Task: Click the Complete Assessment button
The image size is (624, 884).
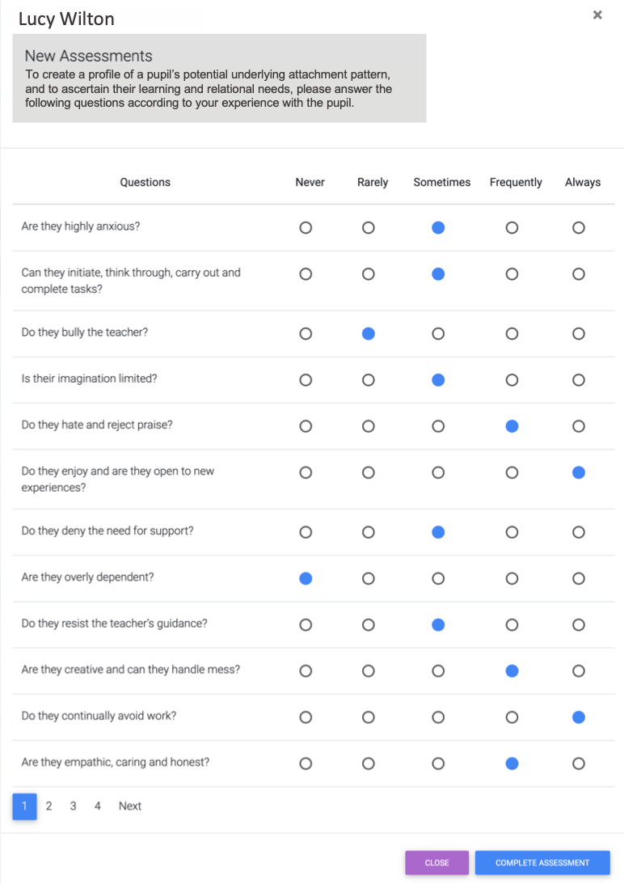Action: tap(542, 863)
